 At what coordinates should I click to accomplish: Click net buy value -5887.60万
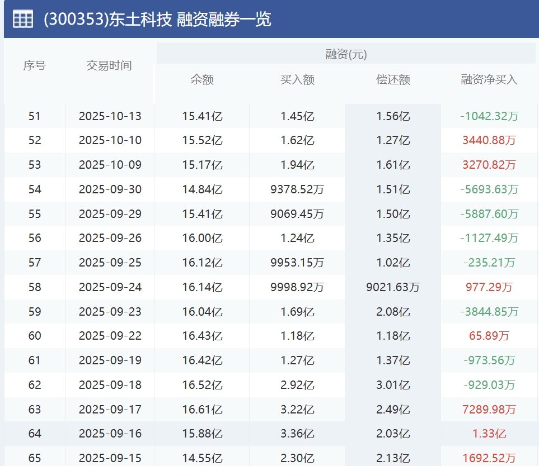pyautogui.click(x=489, y=214)
